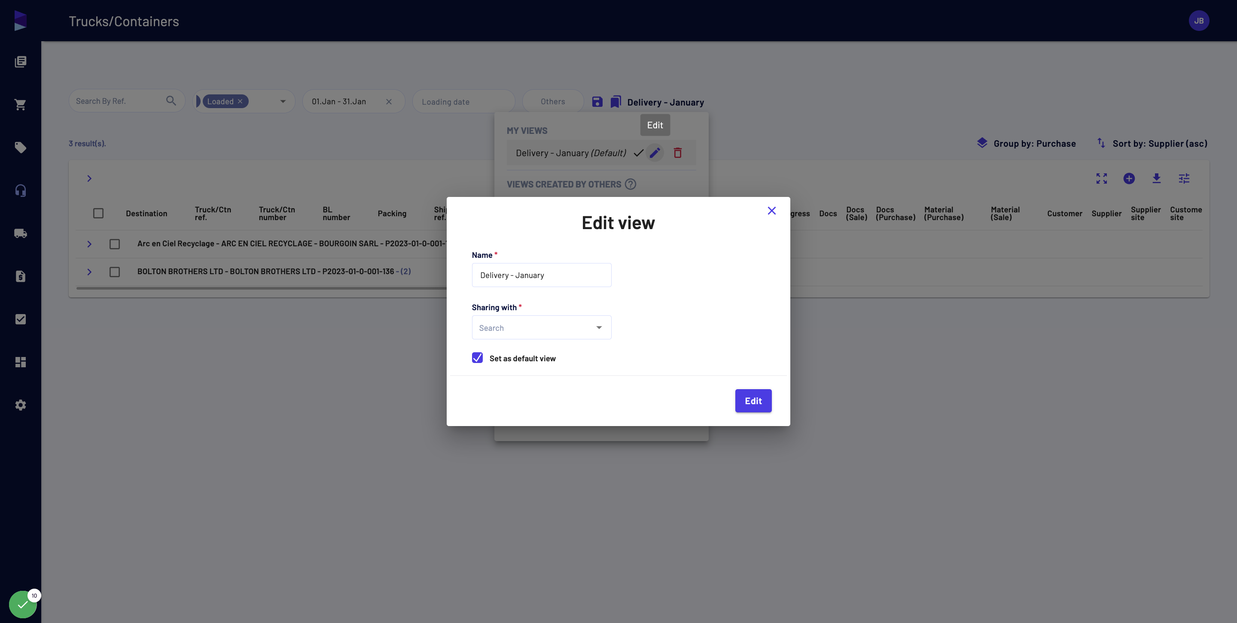Screen dimensions: 1237x623
Task: Click the search magnifier icon
Action: point(171,101)
